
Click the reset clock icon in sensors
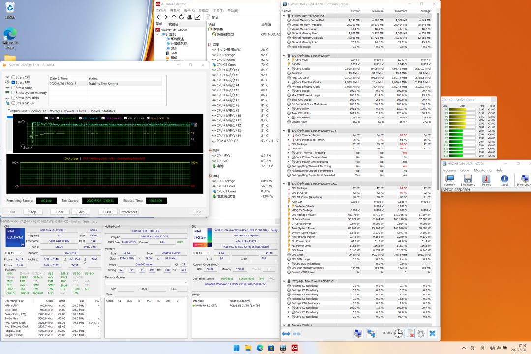click(x=397, y=334)
